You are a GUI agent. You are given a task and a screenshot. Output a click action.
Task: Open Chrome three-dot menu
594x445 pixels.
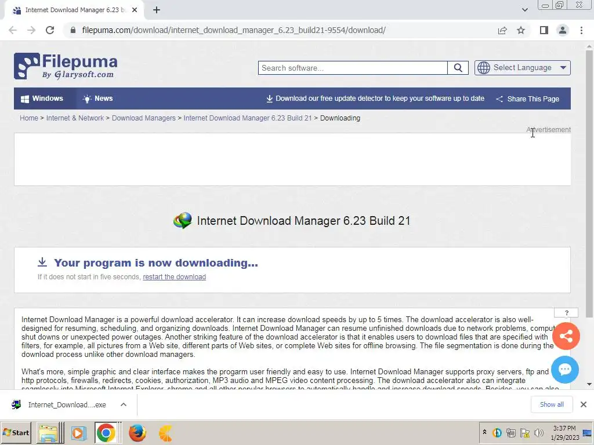pos(581,30)
